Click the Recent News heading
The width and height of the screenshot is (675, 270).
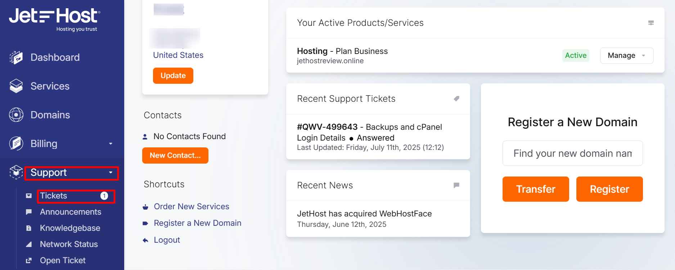click(325, 185)
